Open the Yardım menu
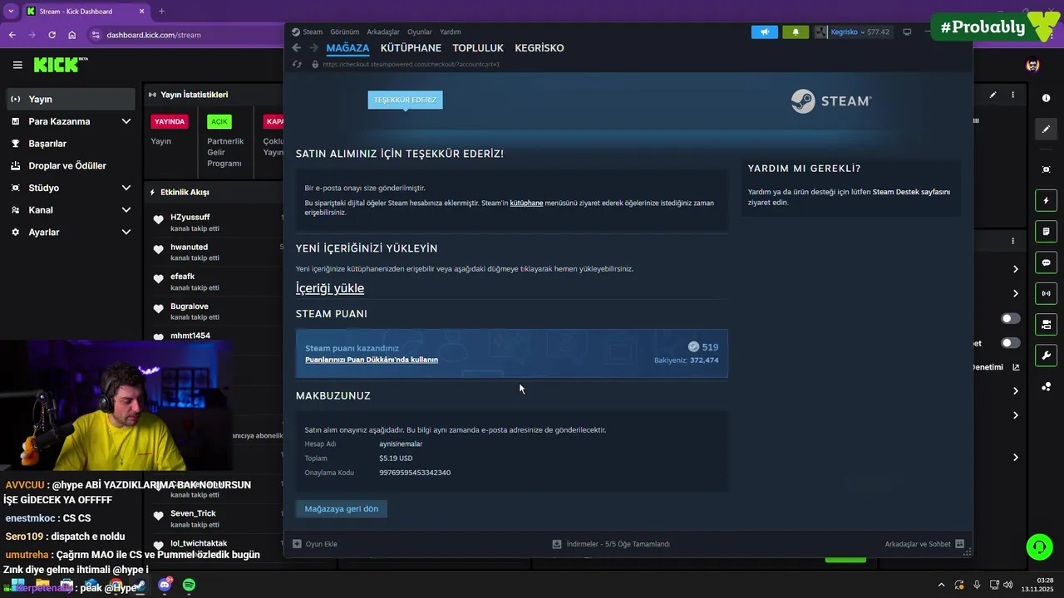1064x598 pixels. [451, 32]
